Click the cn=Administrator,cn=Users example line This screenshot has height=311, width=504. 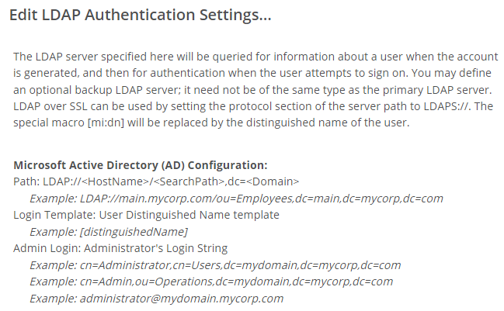pyautogui.click(x=215, y=265)
